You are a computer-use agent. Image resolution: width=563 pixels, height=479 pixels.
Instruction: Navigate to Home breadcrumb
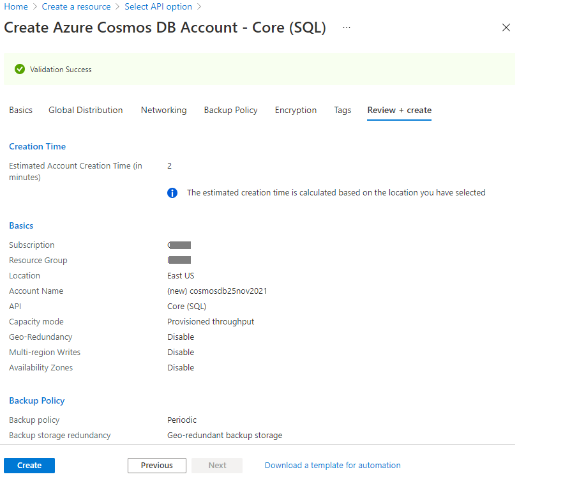16,6
